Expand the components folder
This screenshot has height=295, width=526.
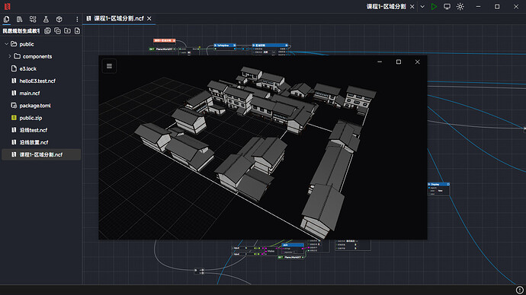[10, 56]
